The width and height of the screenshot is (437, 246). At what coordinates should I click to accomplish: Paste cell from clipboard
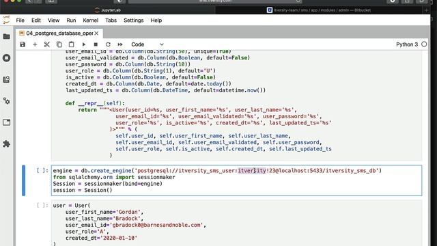[x=71, y=44]
